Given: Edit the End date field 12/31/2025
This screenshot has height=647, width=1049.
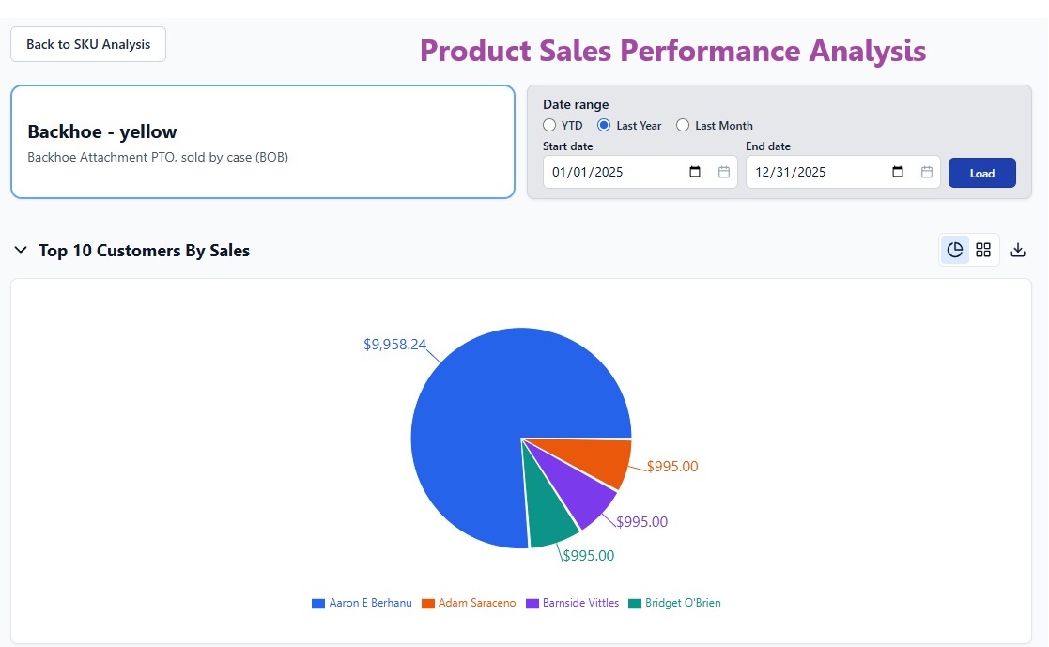Looking at the screenshot, I should [843, 172].
